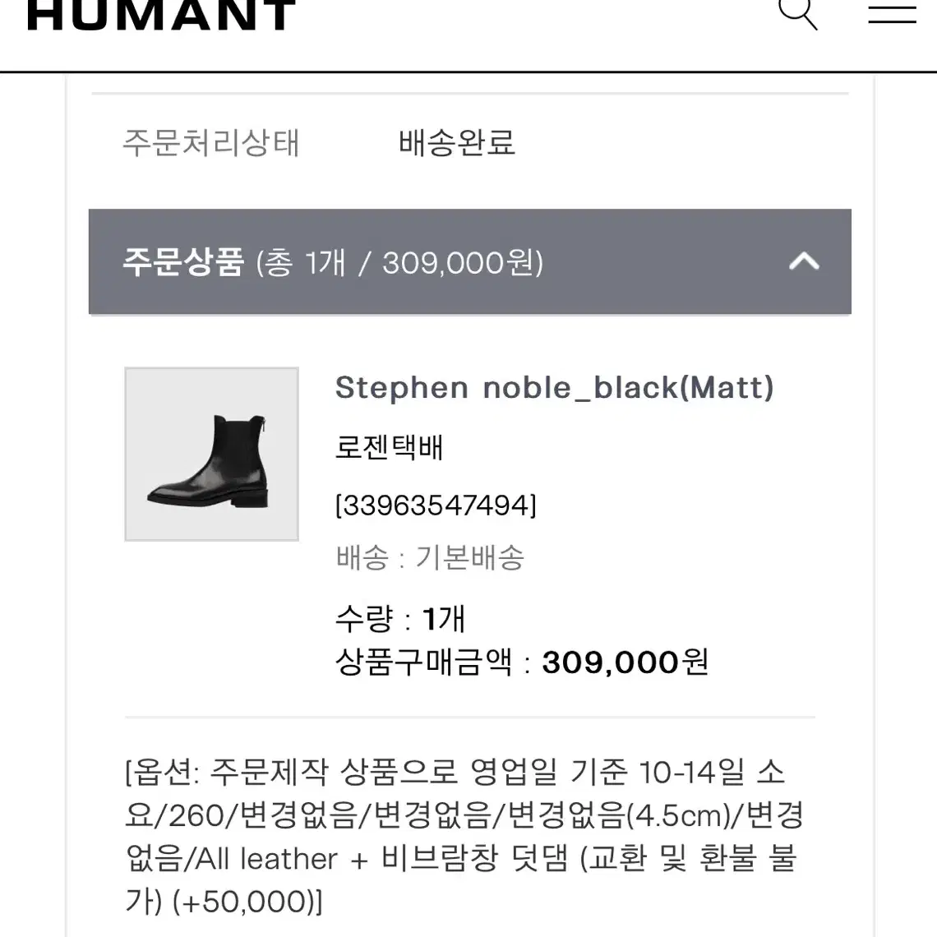Collapse the 주문상품 section using the chevron
Viewport: 937px width, 937px height.
point(804,261)
